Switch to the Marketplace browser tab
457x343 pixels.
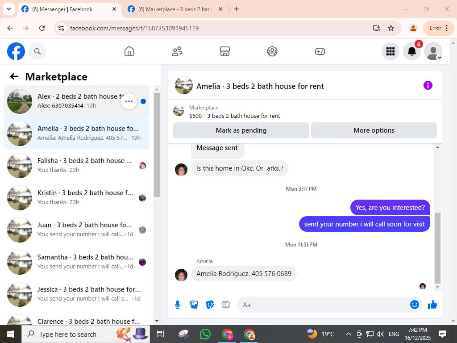175,9
